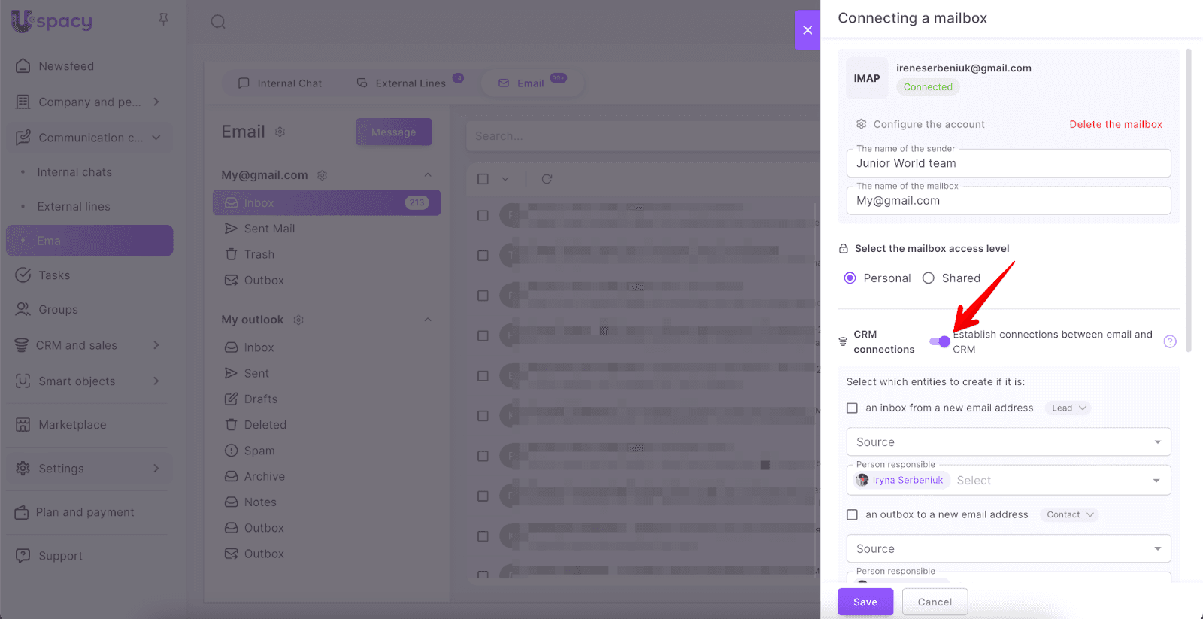Switch to the External Lines tab
The image size is (1203, 619).
tap(410, 83)
